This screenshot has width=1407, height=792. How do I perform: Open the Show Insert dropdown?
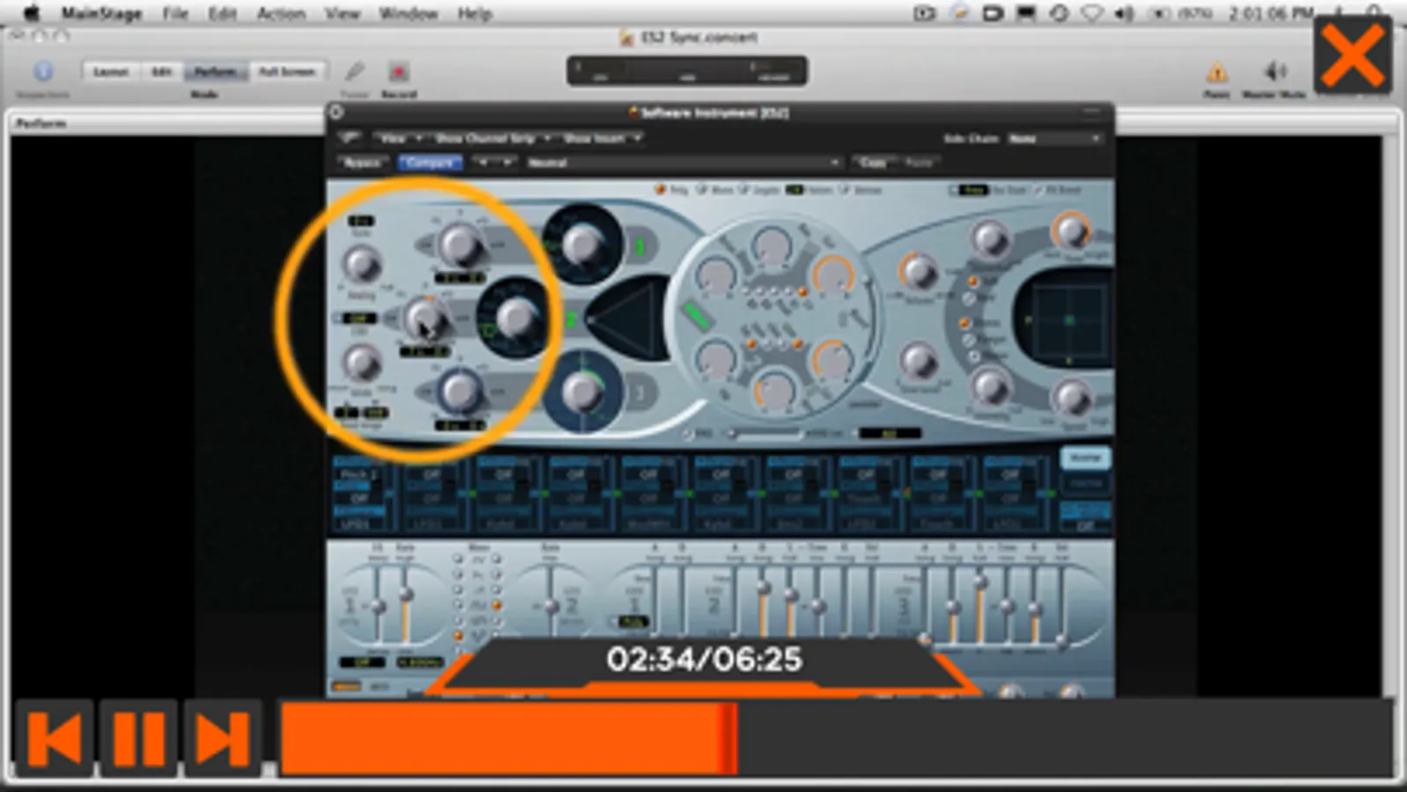click(x=602, y=138)
